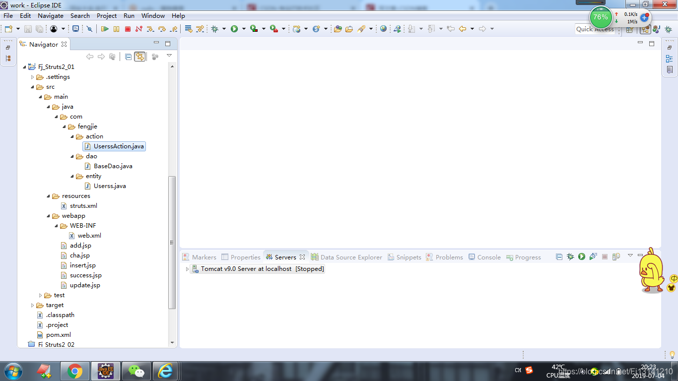Viewport: 678px width, 381px height.
Task: Click the Open Web Browser globe icon
Action: [x=383, y=29]
